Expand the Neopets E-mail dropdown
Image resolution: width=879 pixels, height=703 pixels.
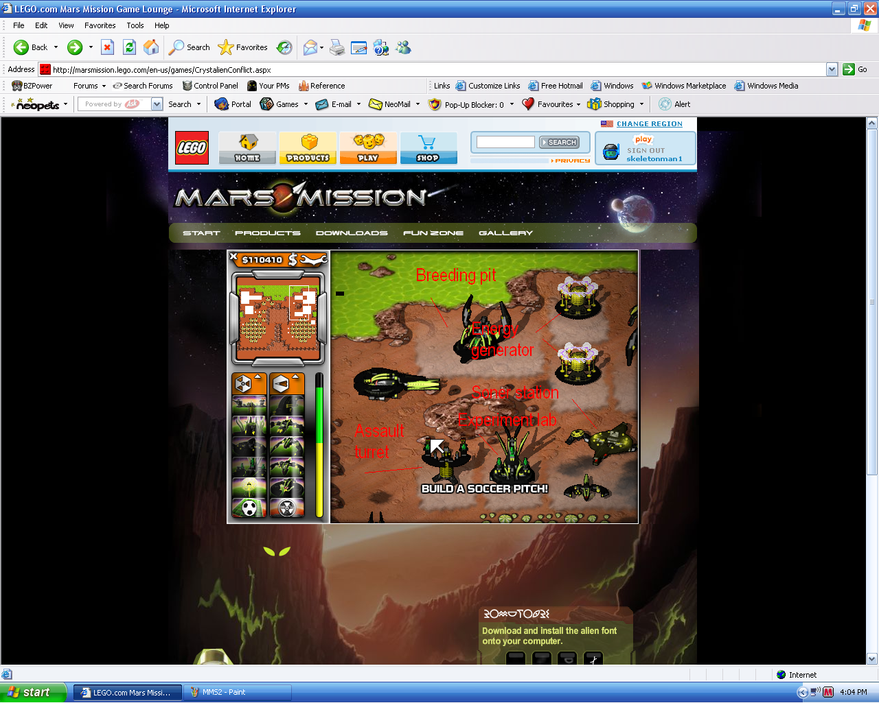coord(358,105)
